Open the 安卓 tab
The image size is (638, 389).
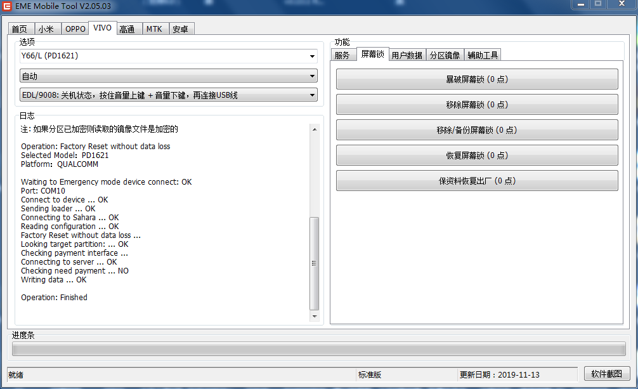coord(181,29)
